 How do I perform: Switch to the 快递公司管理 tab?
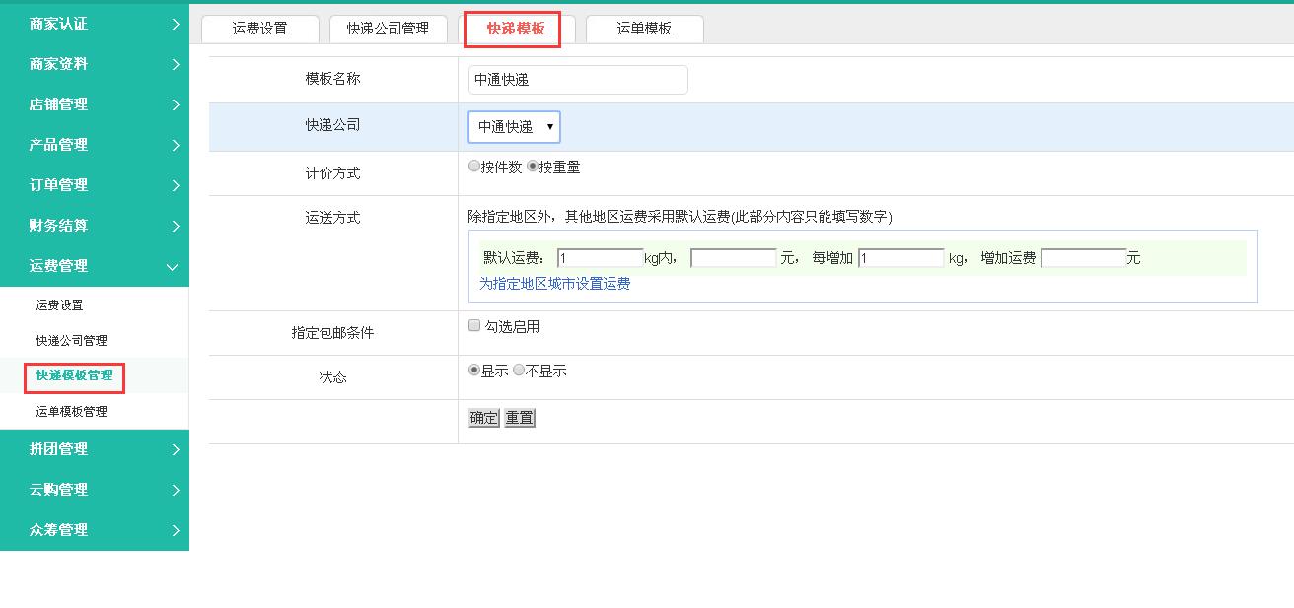click(388, 29)
